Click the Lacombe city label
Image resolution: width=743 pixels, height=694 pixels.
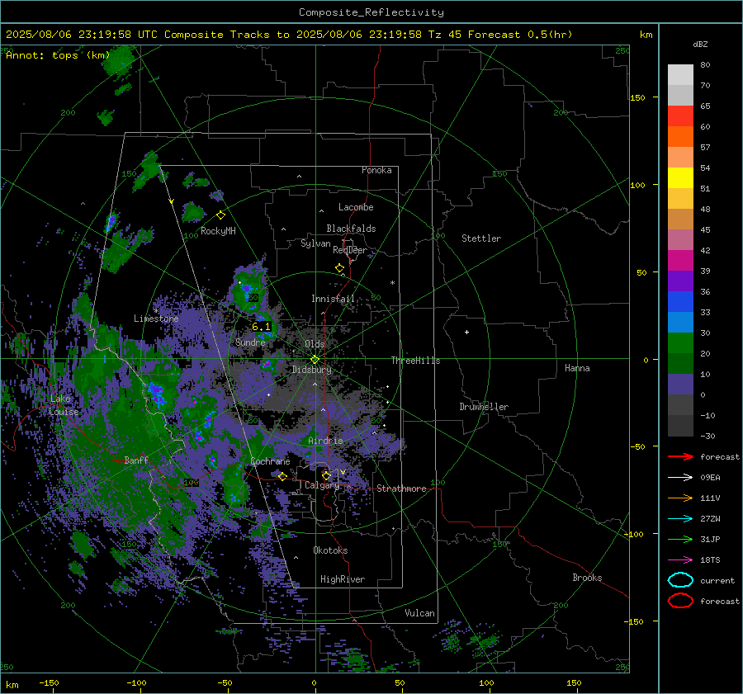click(x=356, y=207)
